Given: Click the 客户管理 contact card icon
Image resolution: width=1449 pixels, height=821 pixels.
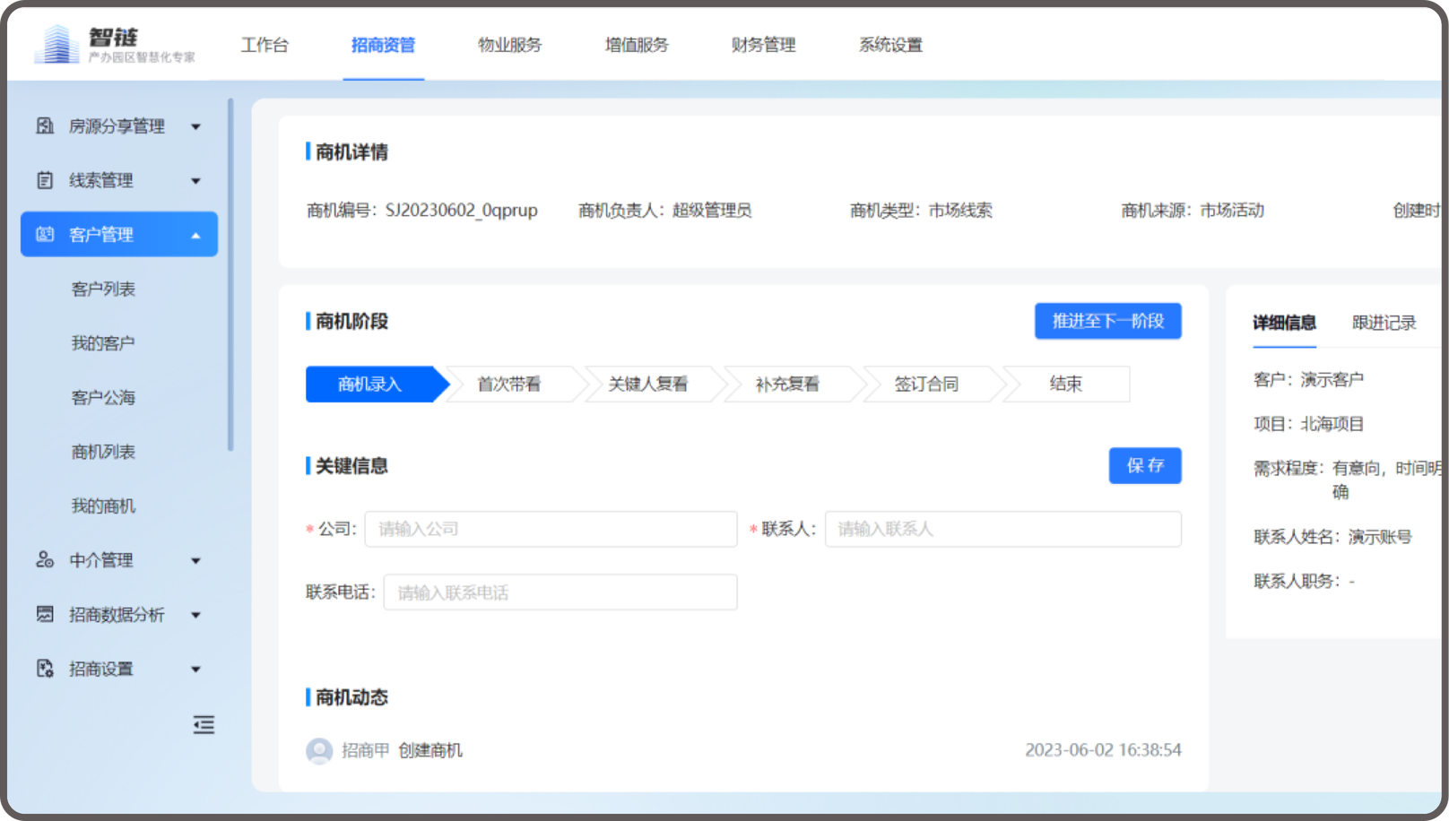Looking at the screenshot, I should pyautogui.click(x=45, y=235).
